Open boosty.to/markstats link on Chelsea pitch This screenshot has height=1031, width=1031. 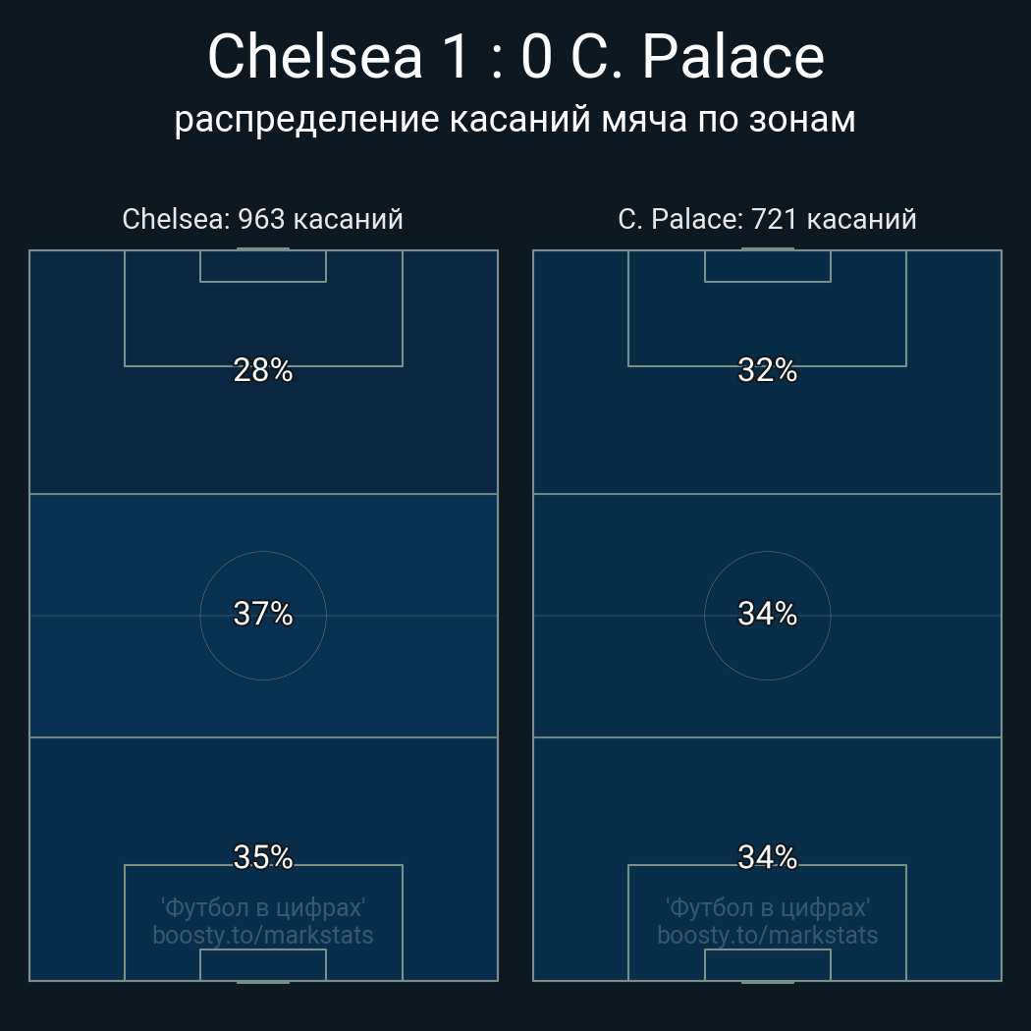[263, 935]
